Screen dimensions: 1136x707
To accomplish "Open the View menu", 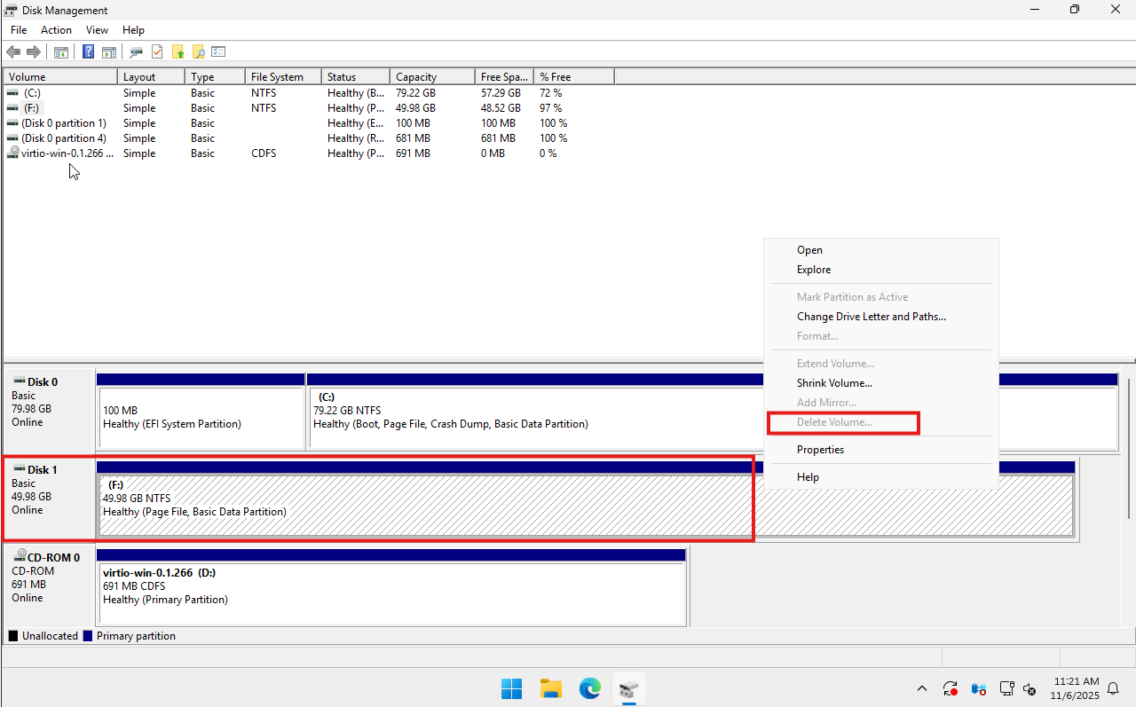I will pyautogui.click(x=97, y=29).
